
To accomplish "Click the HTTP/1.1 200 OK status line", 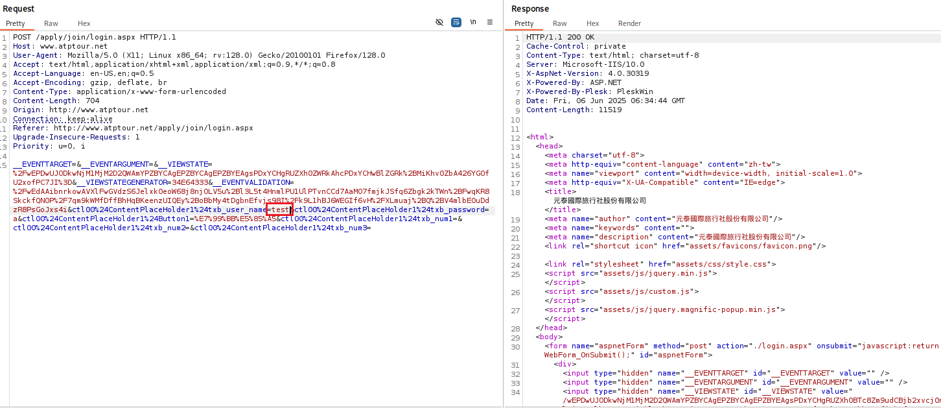I will click(560, 37).
